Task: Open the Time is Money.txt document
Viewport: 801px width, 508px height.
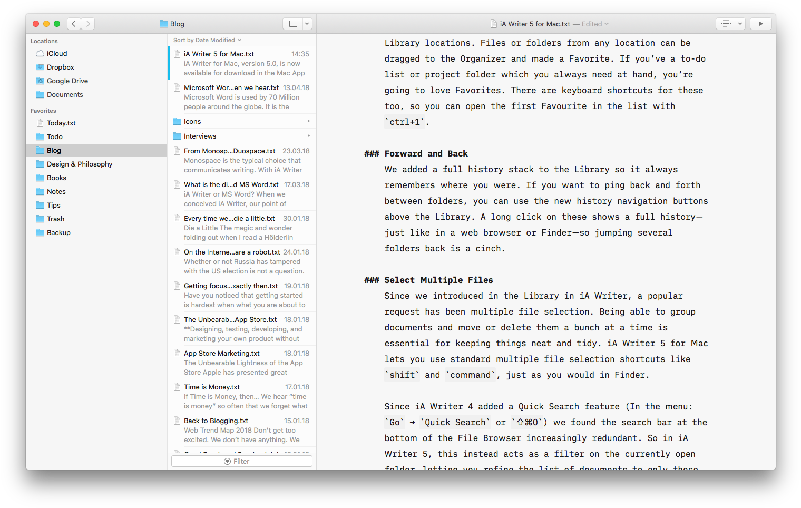Action: click(x=212, y=387)
